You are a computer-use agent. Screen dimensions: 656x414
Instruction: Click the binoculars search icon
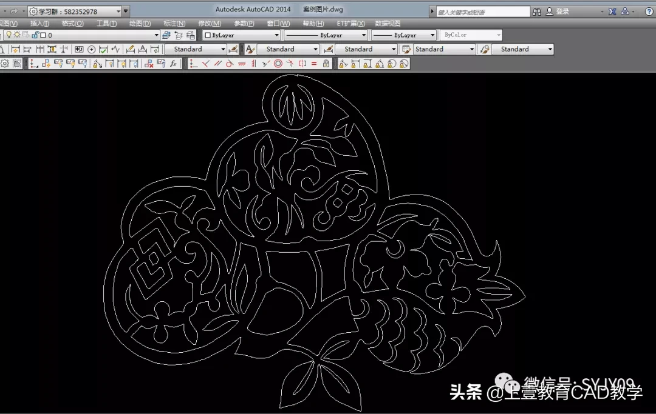(x=537, y=12)
